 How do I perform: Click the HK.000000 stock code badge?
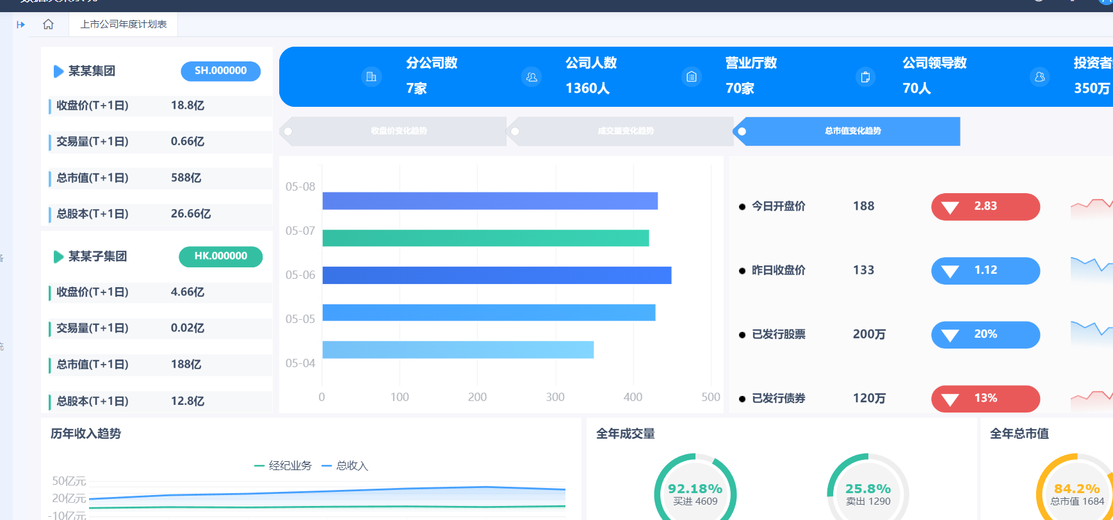221,256
